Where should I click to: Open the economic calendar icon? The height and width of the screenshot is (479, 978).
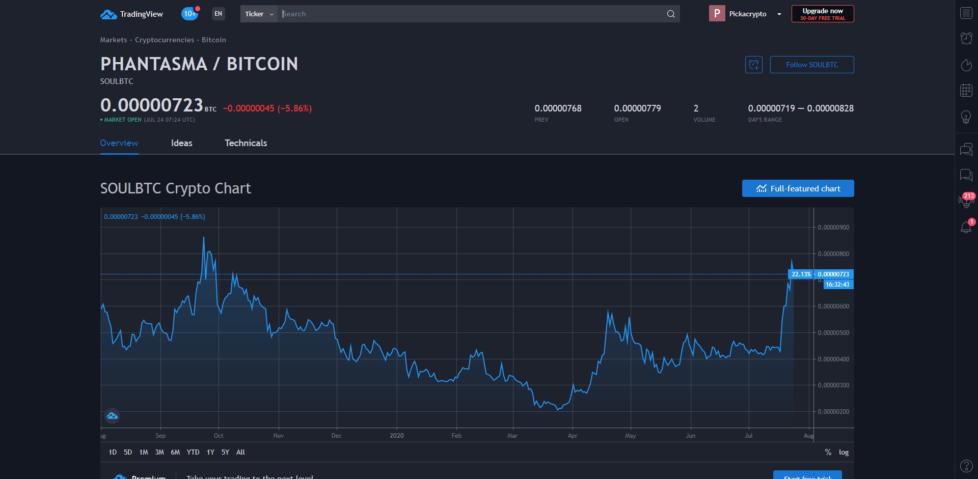(x=966, y=90)
